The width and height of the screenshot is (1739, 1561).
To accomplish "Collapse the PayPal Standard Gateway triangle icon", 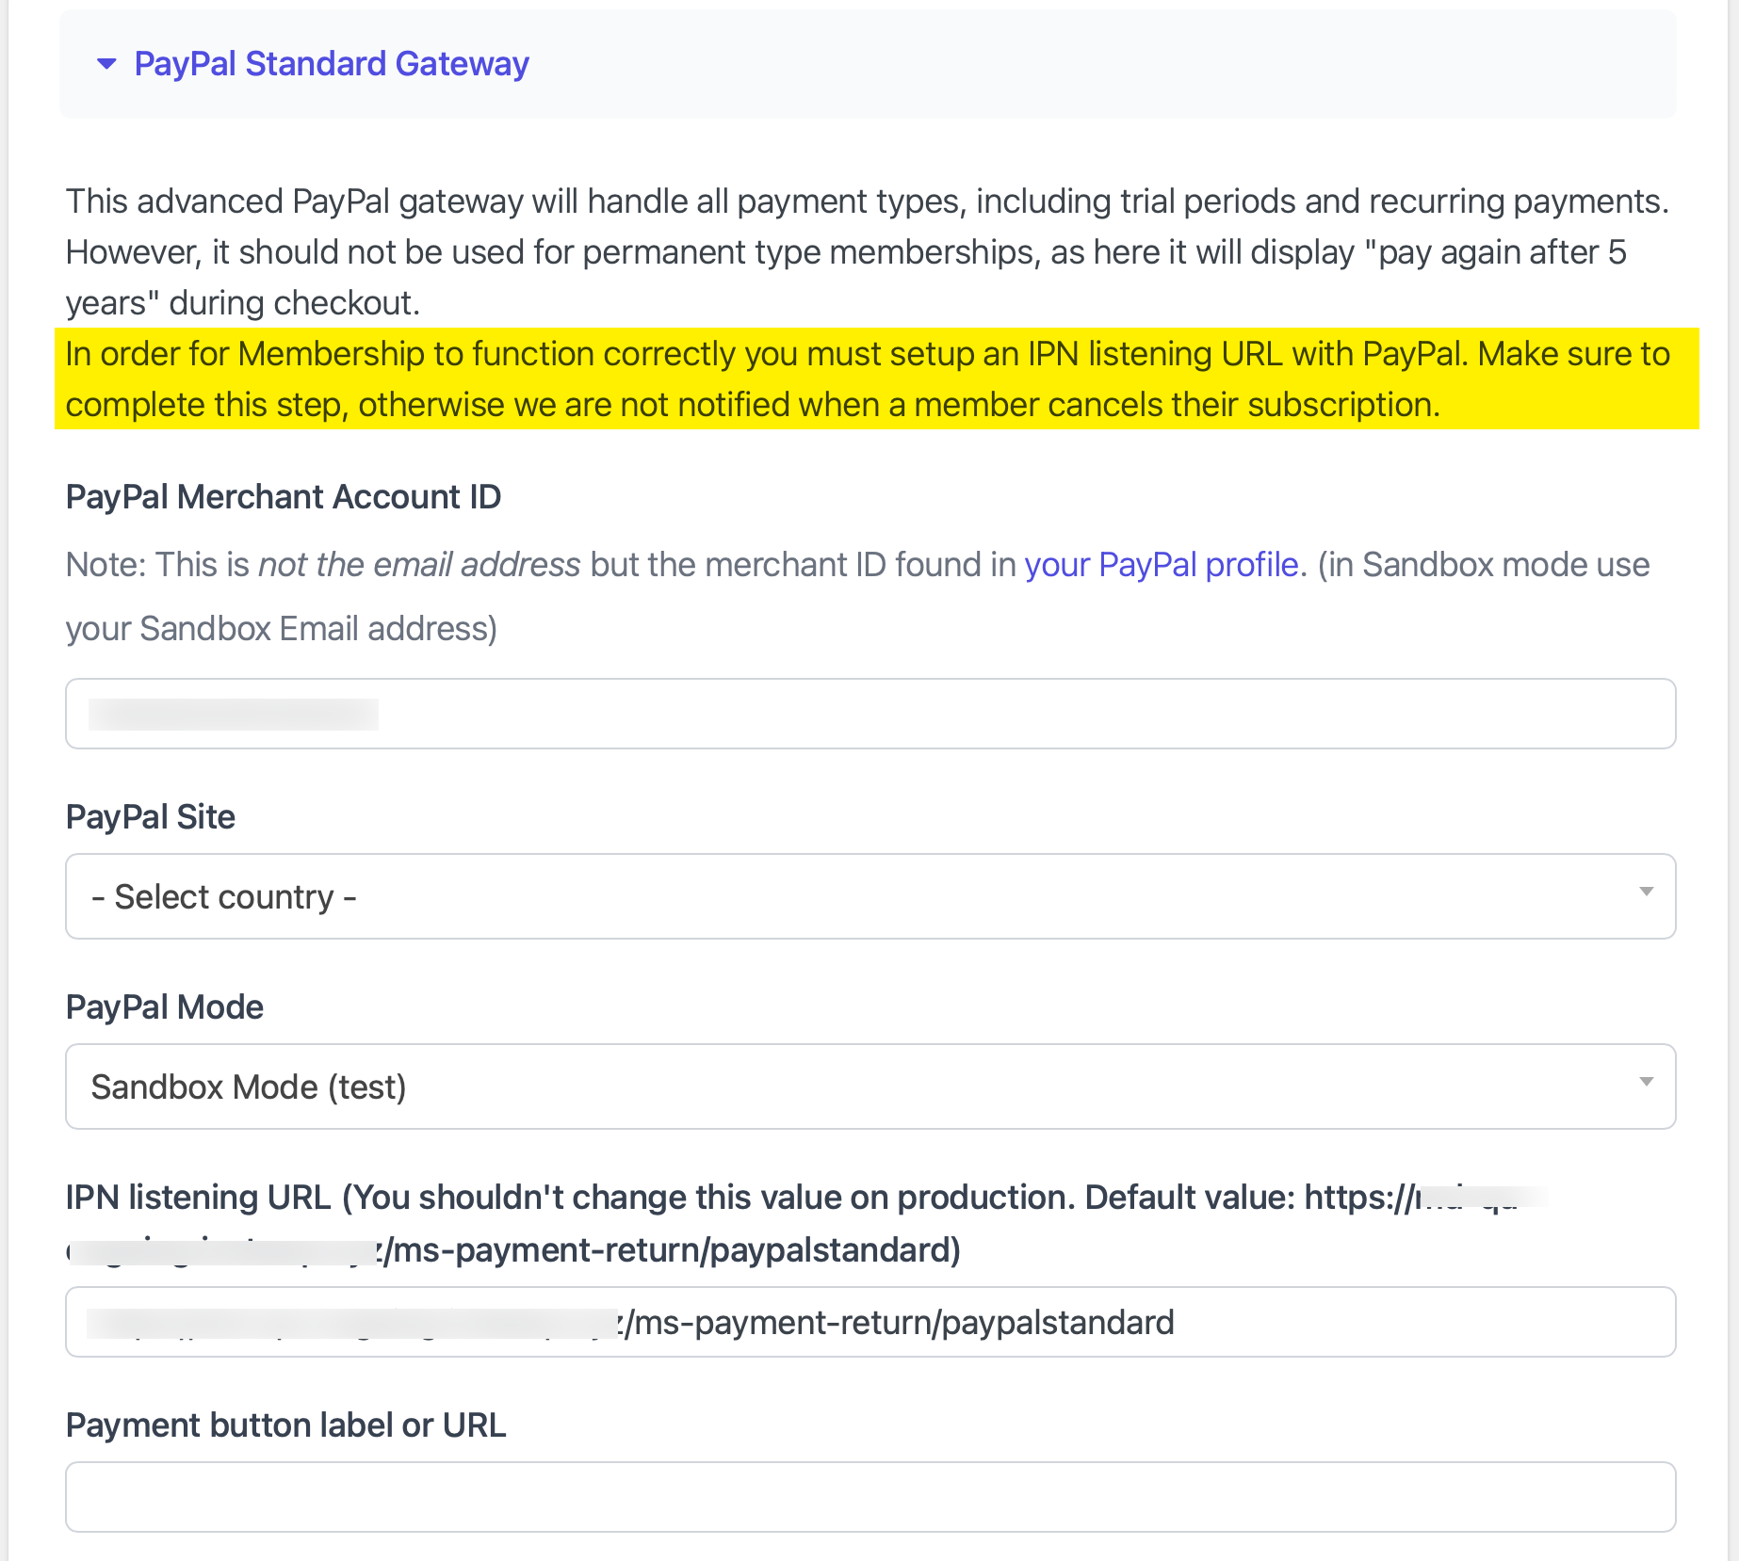I will pos(106,64).
